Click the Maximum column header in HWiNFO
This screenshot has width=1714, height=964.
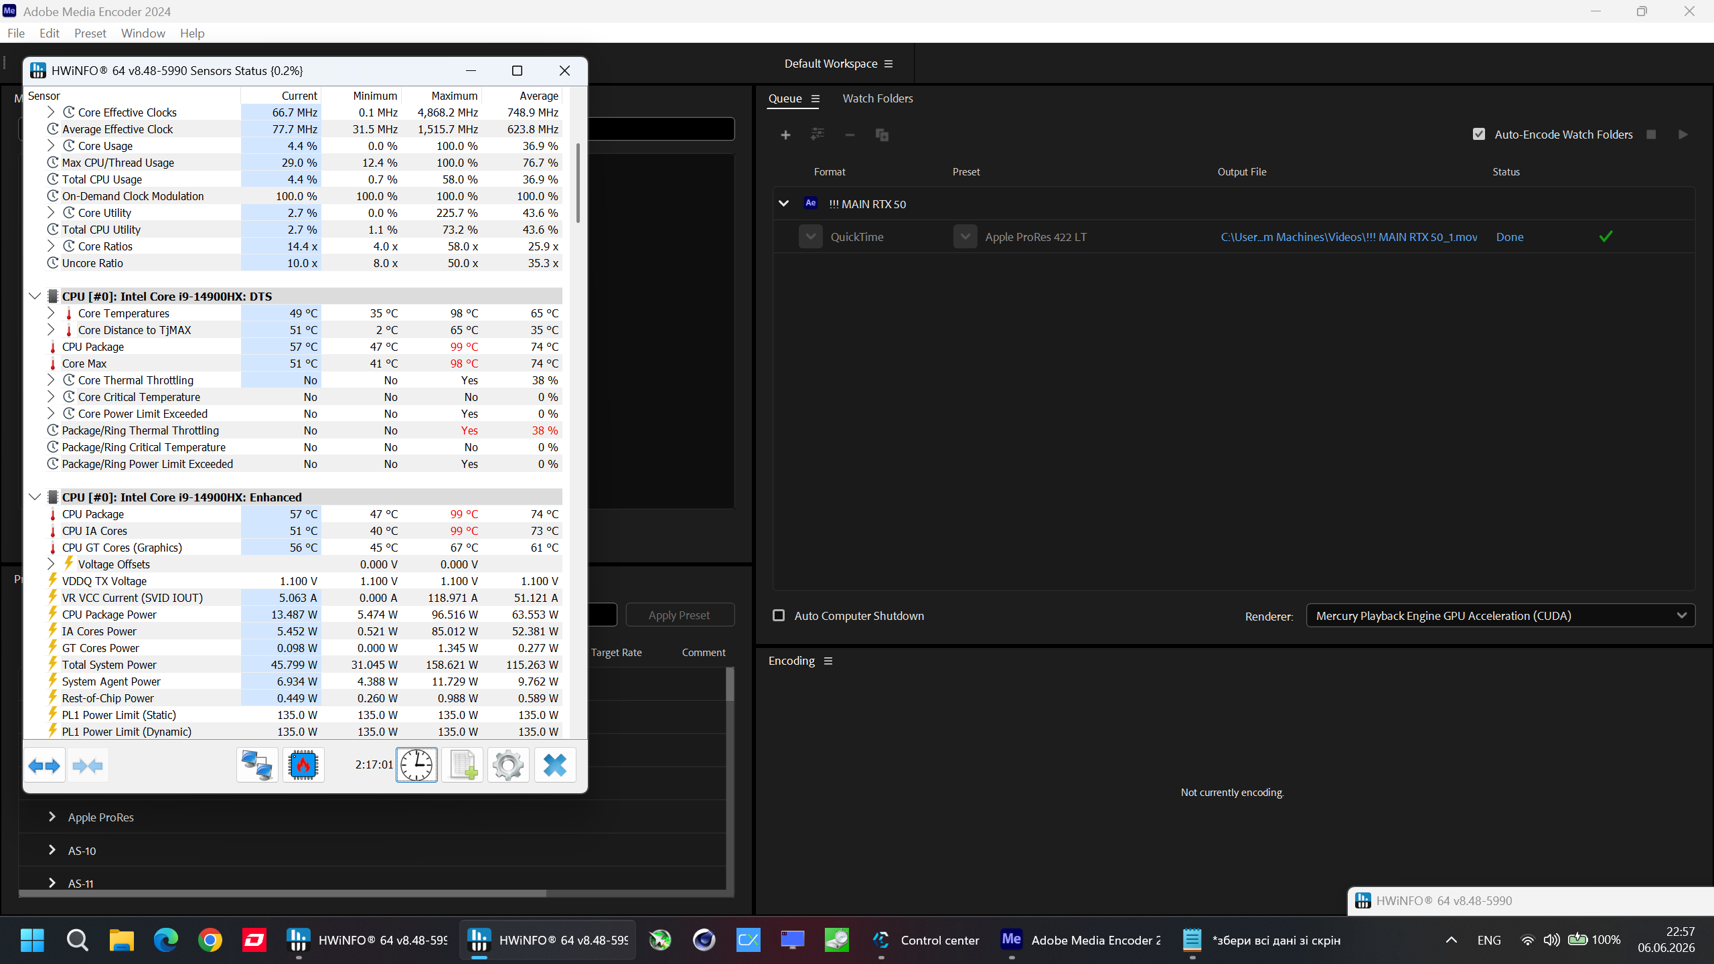(x=455, y=96)
